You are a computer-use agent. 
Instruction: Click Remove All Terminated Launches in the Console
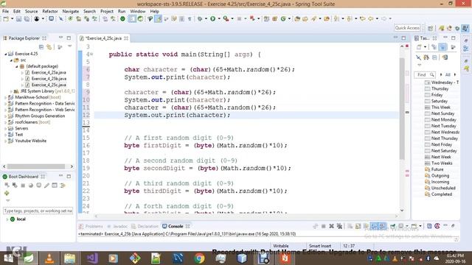339,226
